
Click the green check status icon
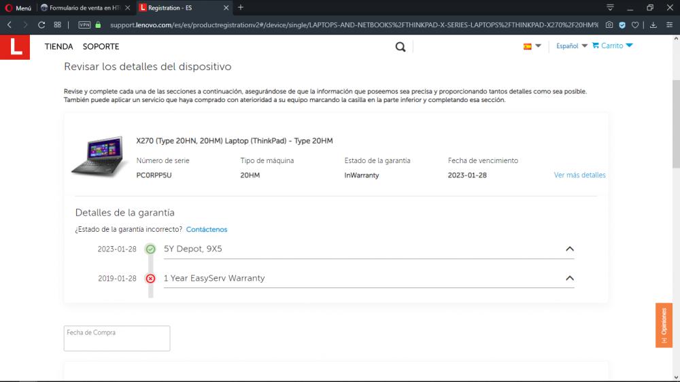tap(150, 249)
